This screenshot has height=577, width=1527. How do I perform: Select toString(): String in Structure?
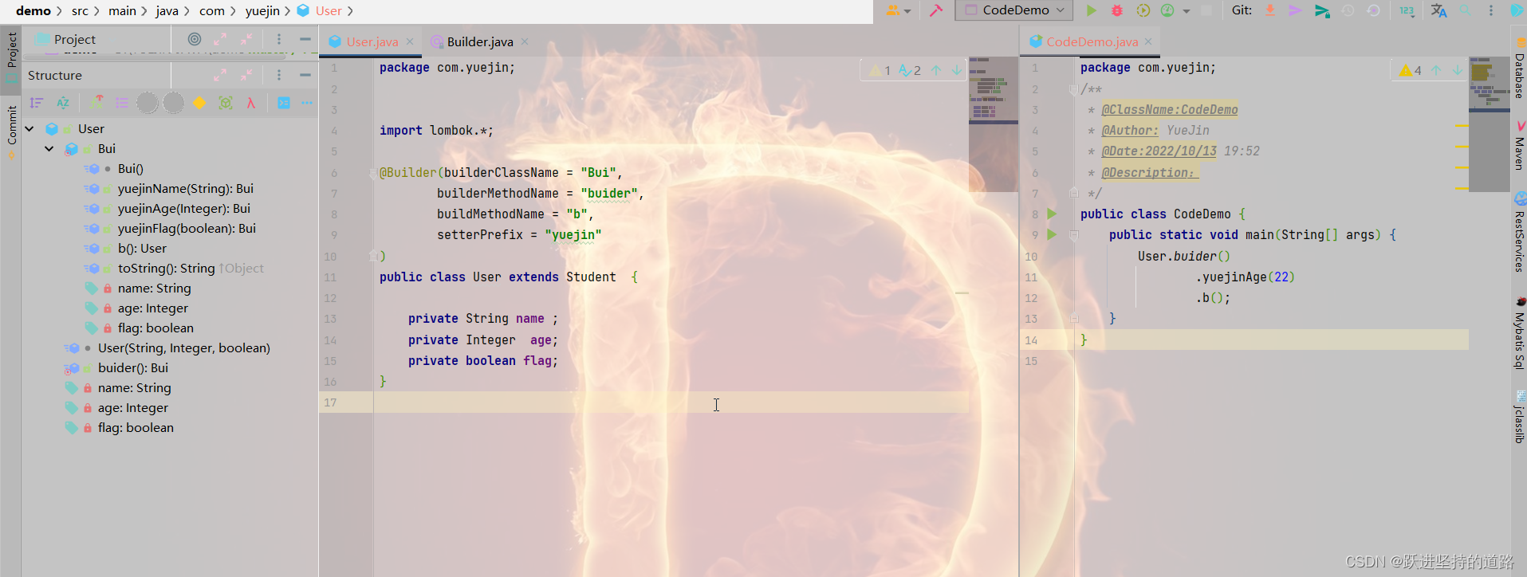(166, 269)
